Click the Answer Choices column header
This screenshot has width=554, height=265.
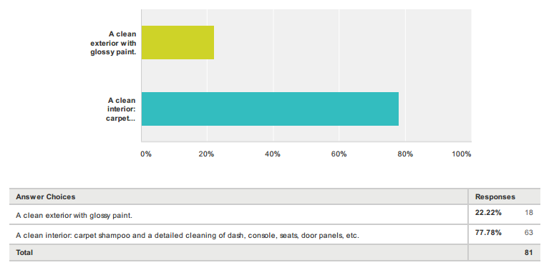[x=46, y=196]
